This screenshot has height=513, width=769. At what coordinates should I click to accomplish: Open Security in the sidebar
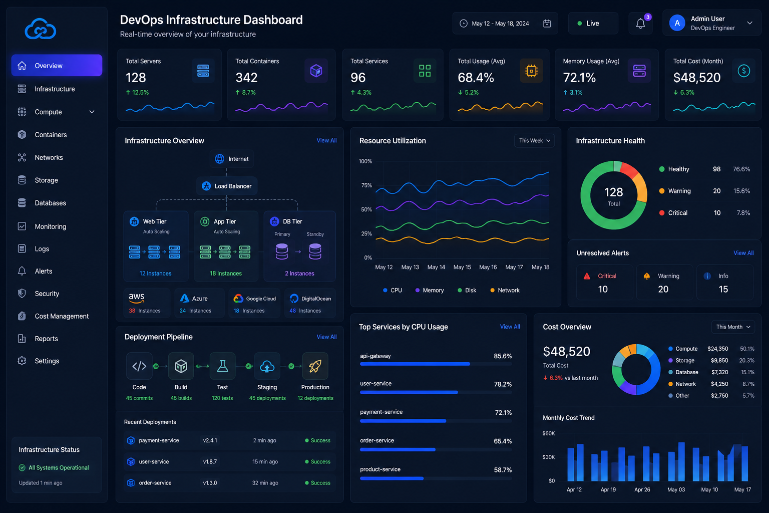point(57,294)
